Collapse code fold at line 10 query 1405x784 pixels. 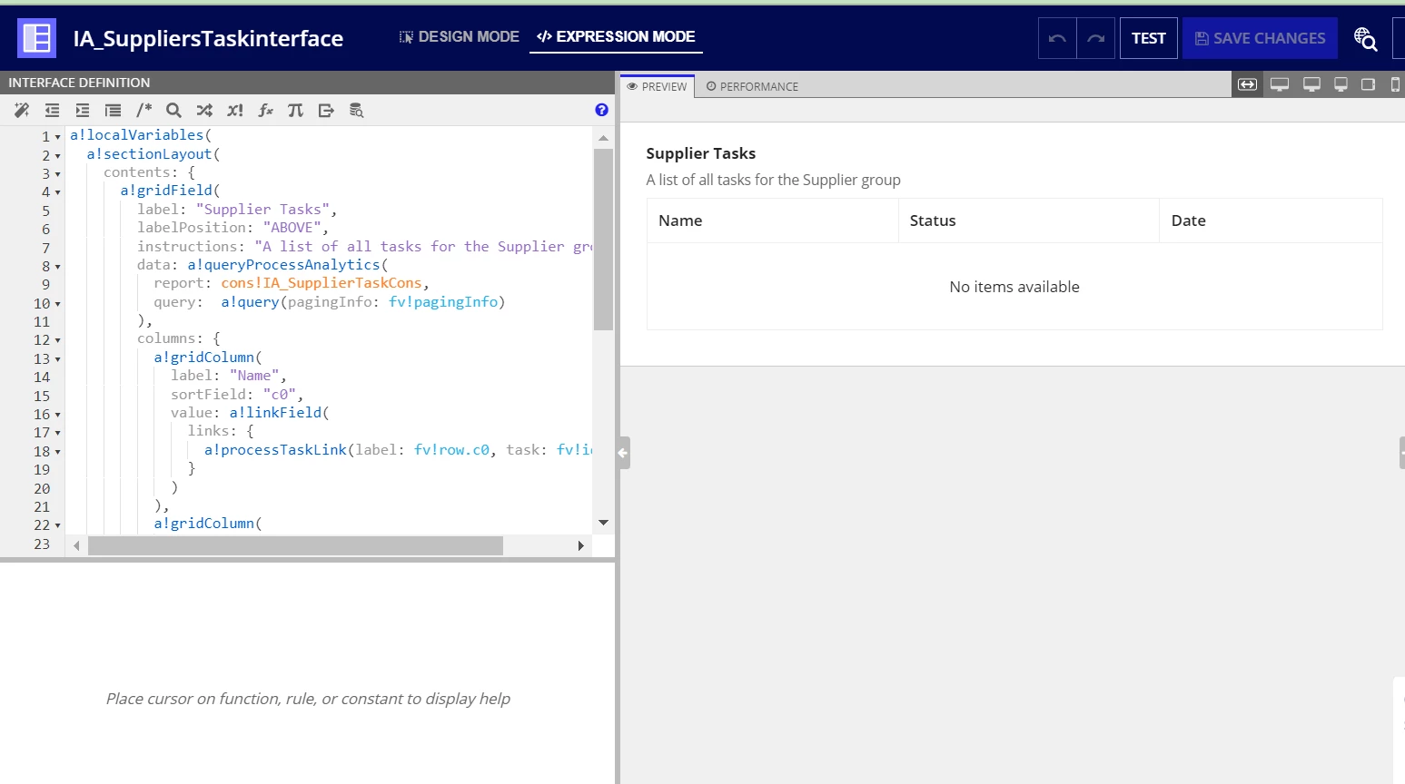pos(58,304)
